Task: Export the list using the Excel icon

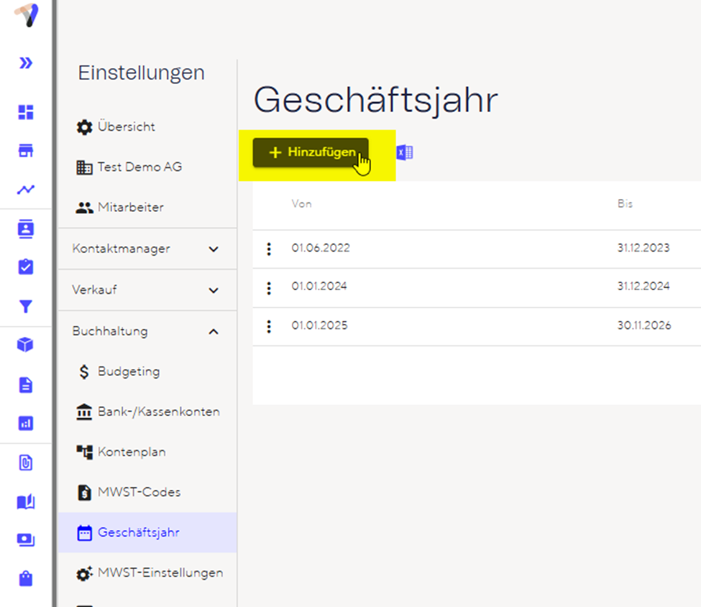Action: [x=405, y=152]
